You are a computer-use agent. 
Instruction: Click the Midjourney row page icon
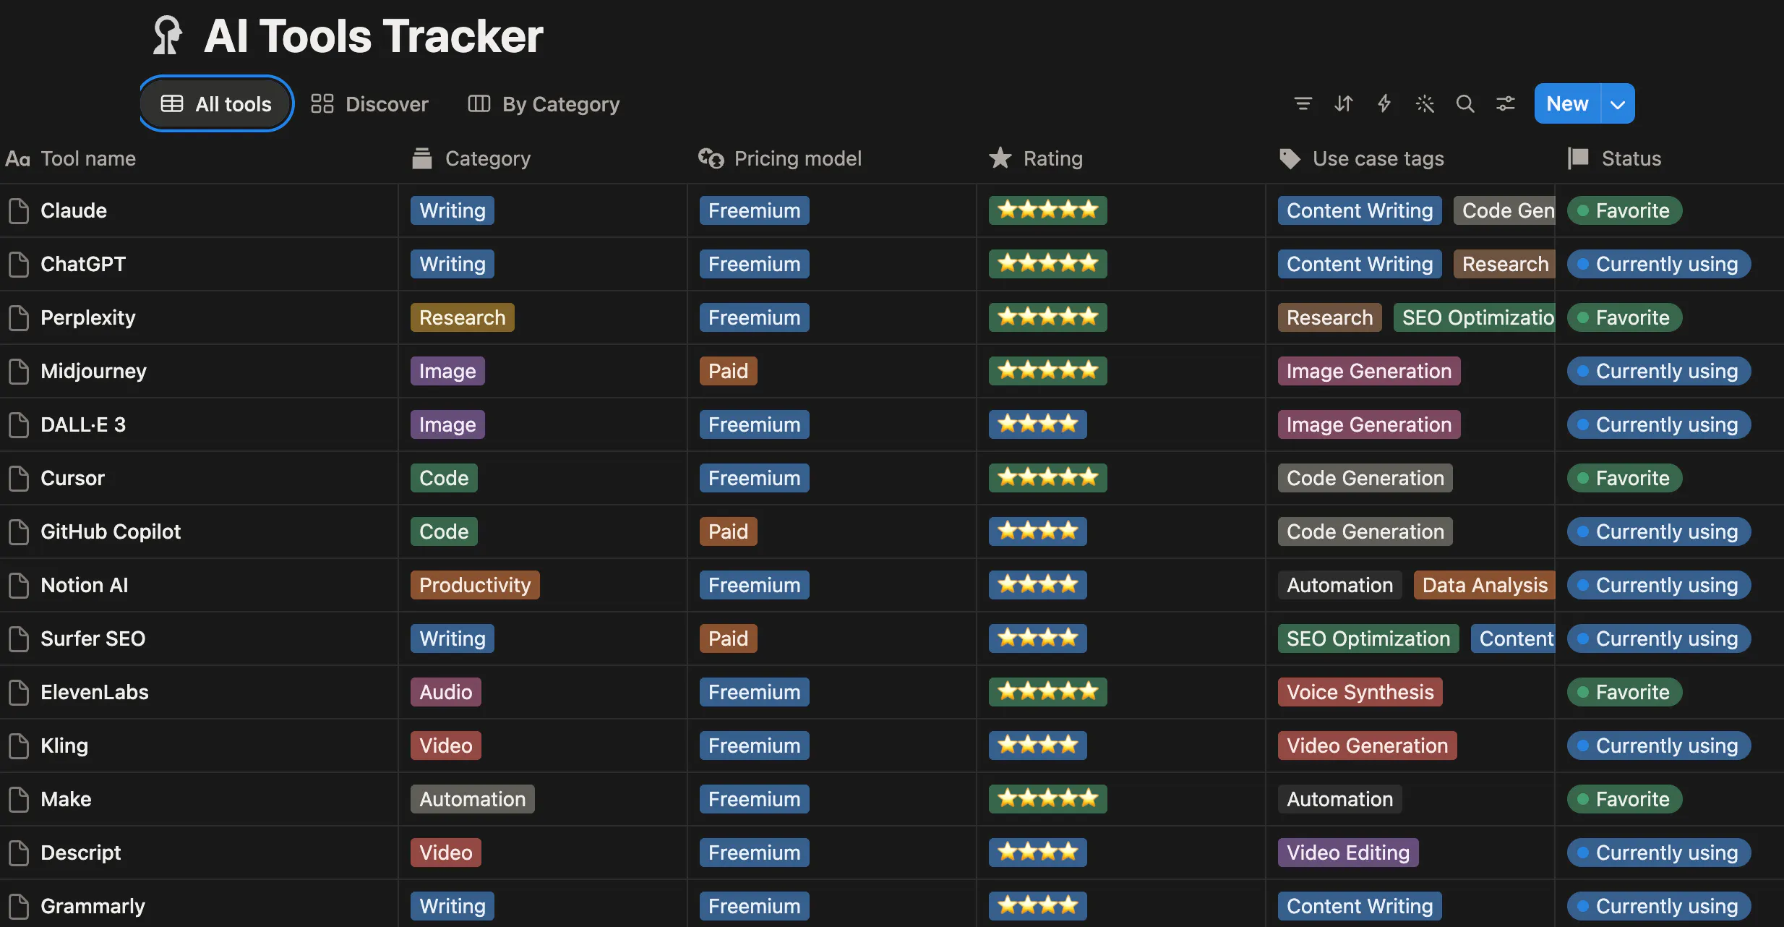point(19,371)
